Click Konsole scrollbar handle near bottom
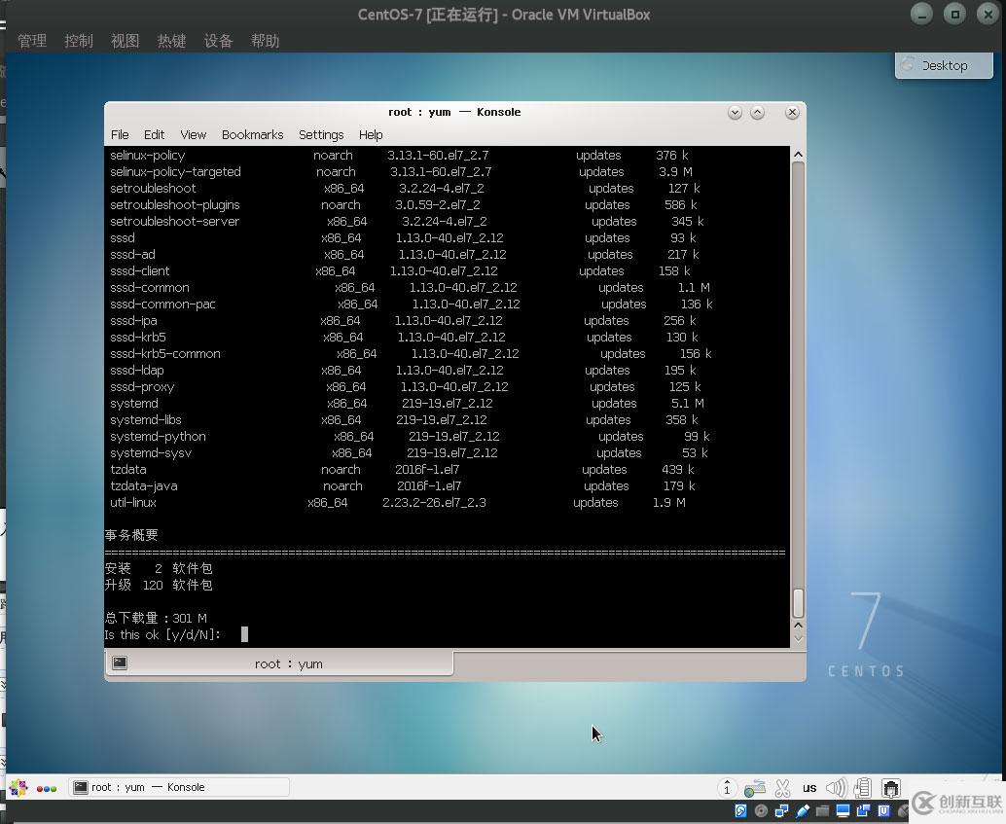Viewport: 1006px width, 824px height. [798, 602]
